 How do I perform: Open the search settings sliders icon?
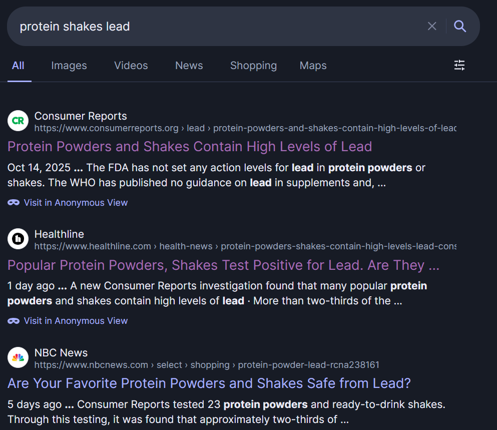point(459,65)
